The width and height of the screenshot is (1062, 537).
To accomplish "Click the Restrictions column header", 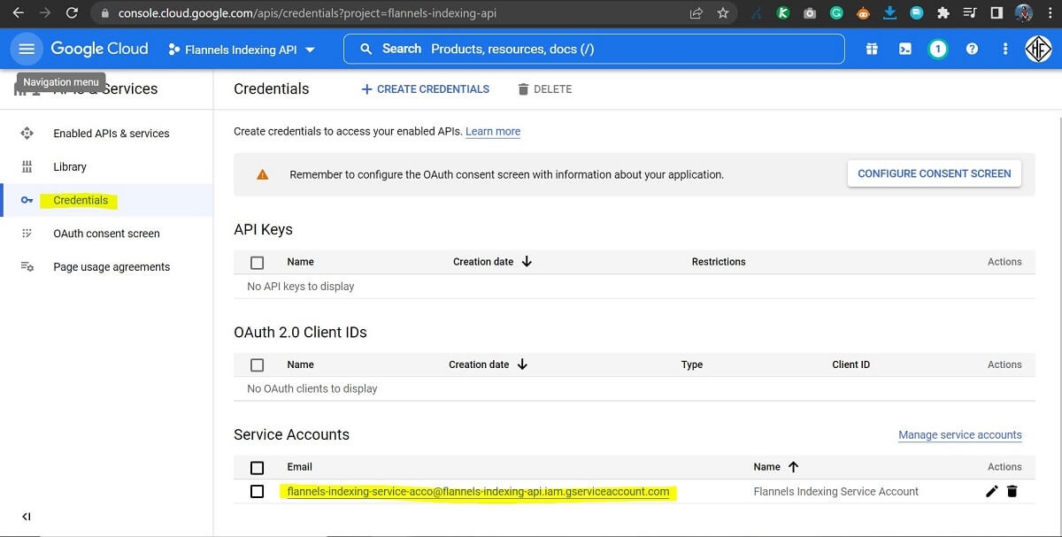I will tap(719, 262).
